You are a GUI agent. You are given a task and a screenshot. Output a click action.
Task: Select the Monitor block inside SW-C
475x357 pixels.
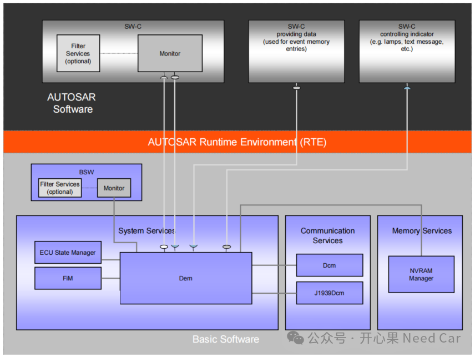pos(170,53)
